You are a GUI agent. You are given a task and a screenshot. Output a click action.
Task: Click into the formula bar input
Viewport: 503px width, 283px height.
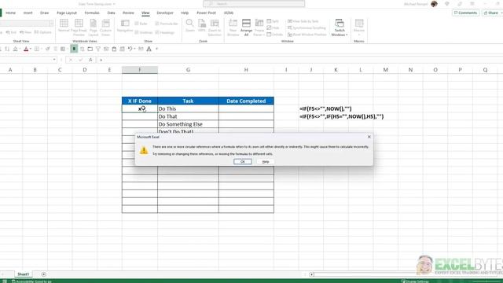point(300,60)
